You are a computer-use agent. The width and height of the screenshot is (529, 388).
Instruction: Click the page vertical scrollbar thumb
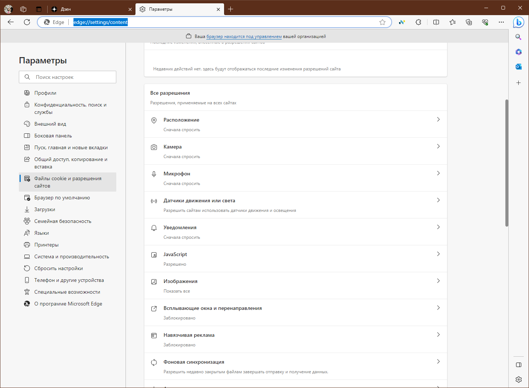coord(507,163)
